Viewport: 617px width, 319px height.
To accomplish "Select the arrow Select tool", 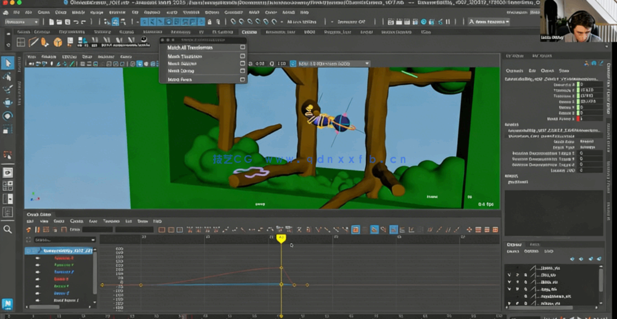I will pyautogui.click(x=7, y=63).
